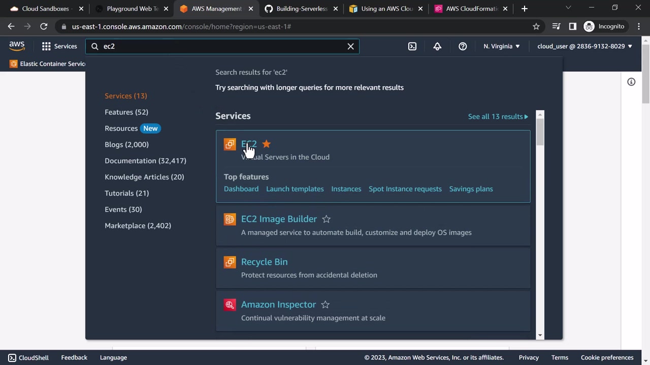
Task: Open the Launch templates feature link
Action: coord(295,189)
